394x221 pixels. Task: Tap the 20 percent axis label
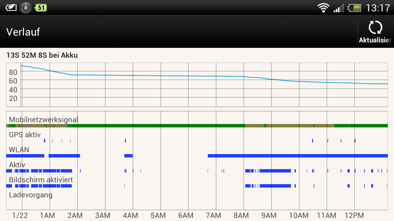point(13,98)
